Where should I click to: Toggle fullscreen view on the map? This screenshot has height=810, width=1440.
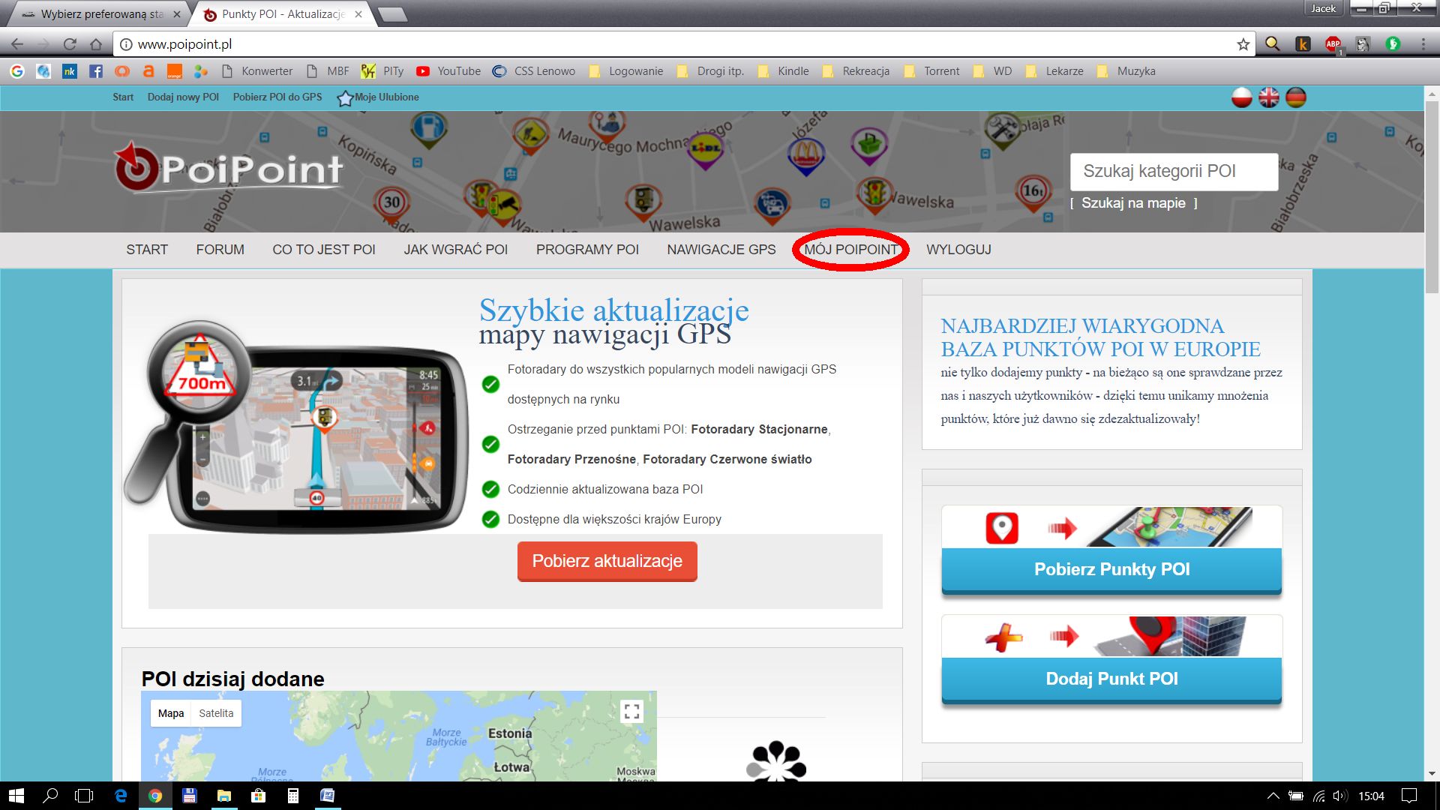point(632,711)
